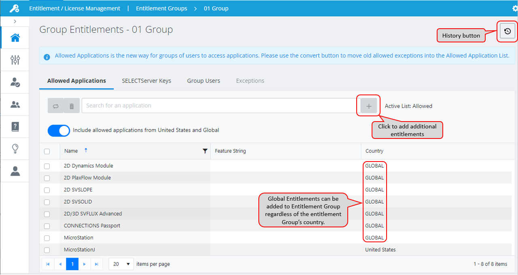Screen dimensions: 518x275
Task: Switch to the SELECTServer Keys tab
Action: [x=146, y=81]
